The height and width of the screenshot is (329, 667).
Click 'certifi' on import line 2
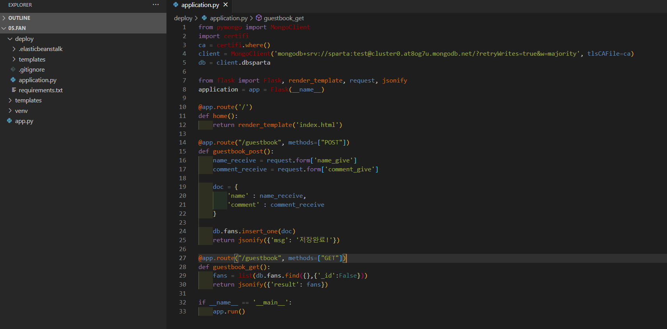(236, 36)
